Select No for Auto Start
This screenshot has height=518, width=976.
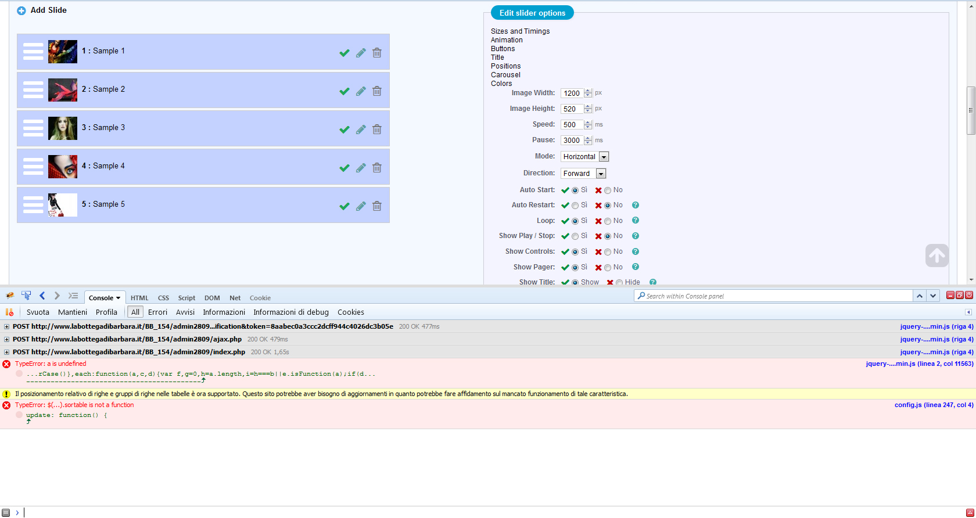pos(608,190)
